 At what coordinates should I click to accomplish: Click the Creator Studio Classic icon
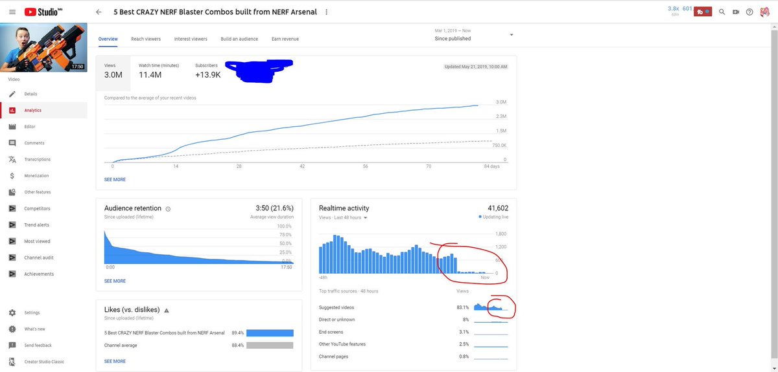[x=12, y=362]
